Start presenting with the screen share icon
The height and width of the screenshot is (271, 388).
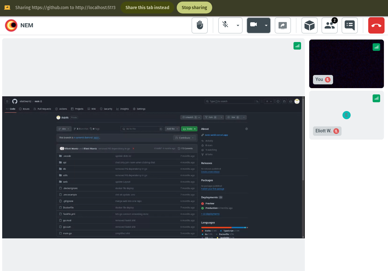pyautogui.click(x=283, y=25)
